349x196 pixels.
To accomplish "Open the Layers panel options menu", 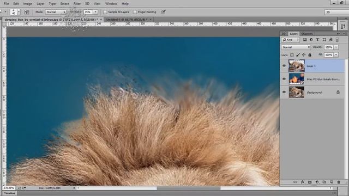I will coord(345,34).
